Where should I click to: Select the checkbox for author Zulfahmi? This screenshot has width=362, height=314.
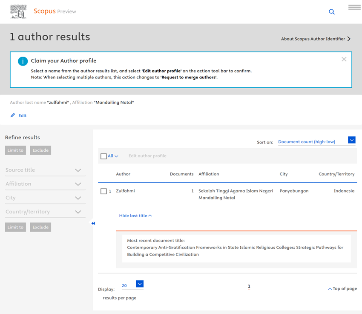click(103, 191)
